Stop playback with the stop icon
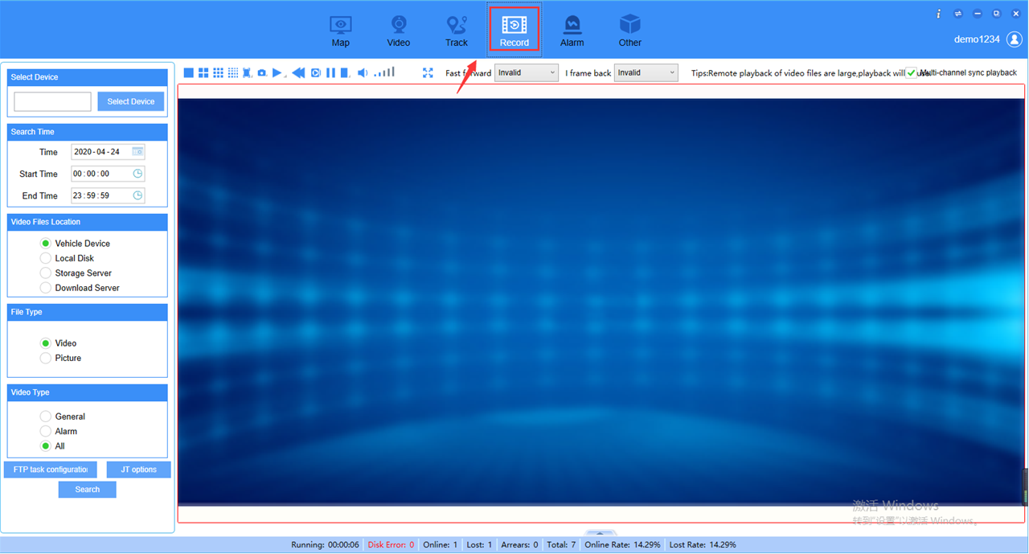Image resolution: width=1029 pixels, height=554 pixels. coord(345,73)
